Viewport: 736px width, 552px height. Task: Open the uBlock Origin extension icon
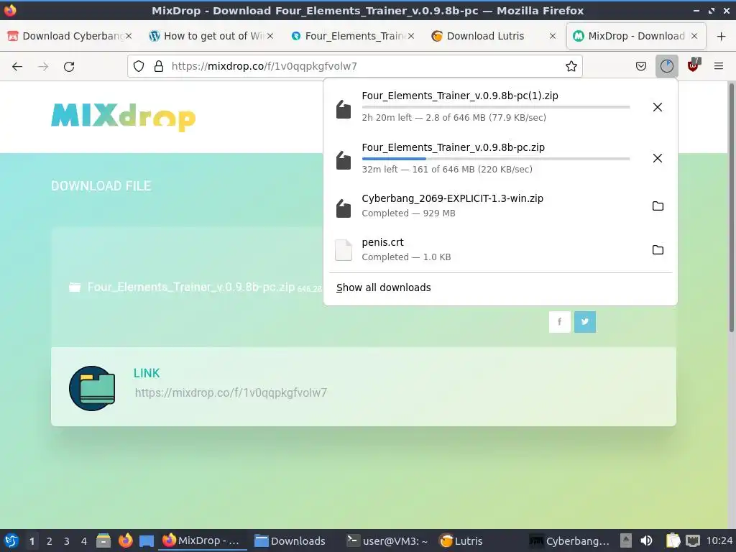[x=693, y=65]
